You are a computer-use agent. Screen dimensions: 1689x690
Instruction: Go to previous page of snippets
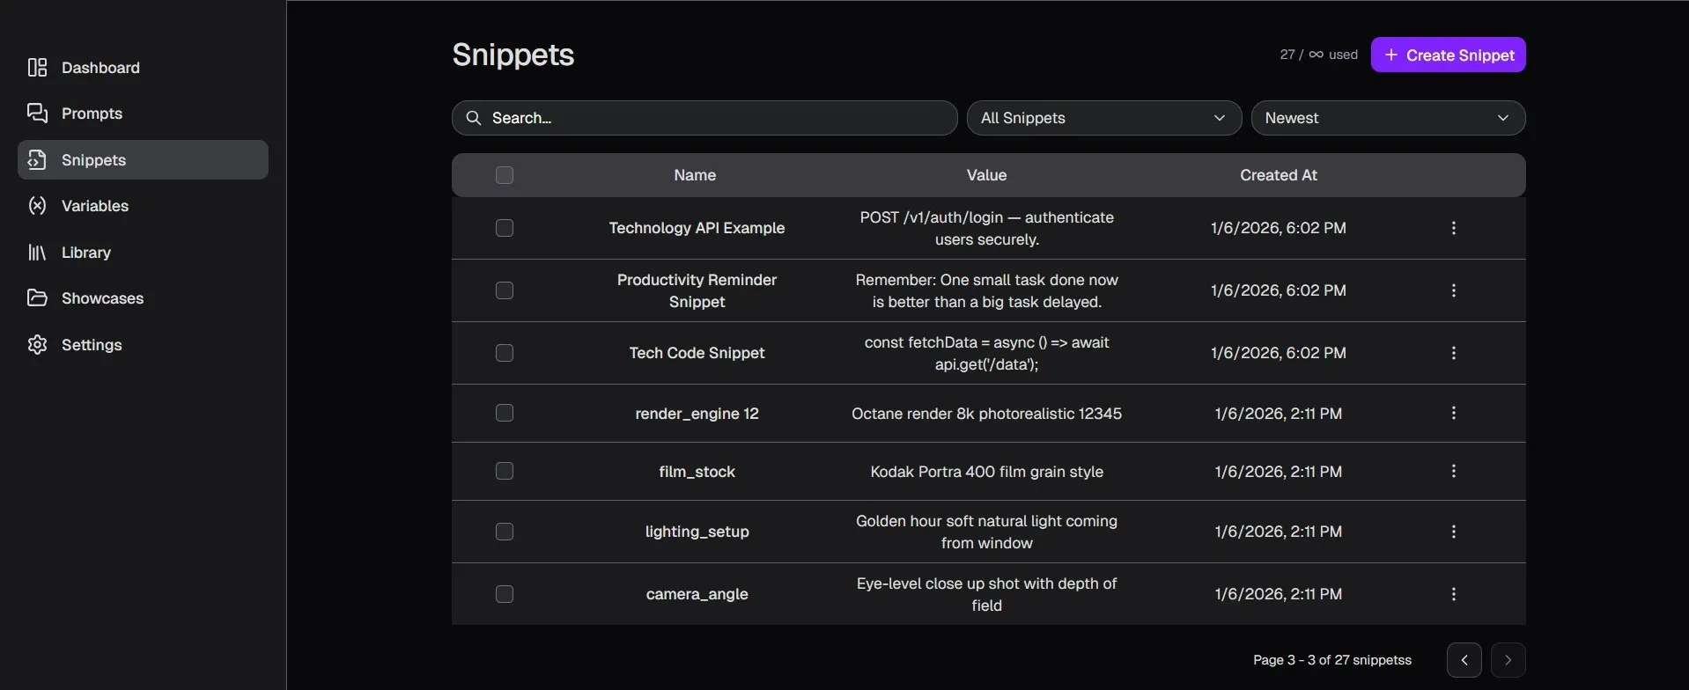(x=1464, y=660)
